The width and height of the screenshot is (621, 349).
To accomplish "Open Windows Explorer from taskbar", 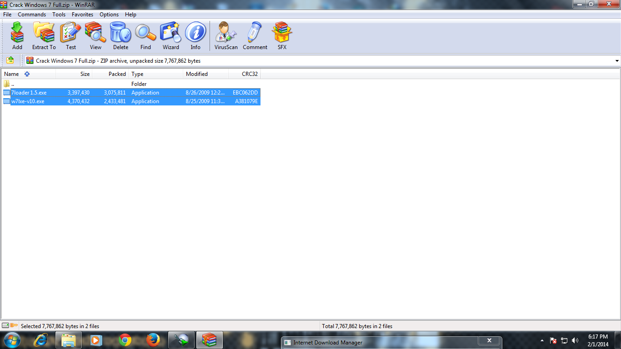I will tap(69, 340).
